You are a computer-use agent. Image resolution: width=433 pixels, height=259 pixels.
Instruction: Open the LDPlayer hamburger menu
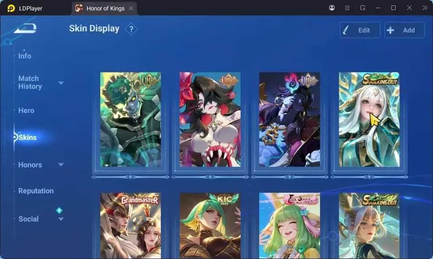tap(347, 8)
